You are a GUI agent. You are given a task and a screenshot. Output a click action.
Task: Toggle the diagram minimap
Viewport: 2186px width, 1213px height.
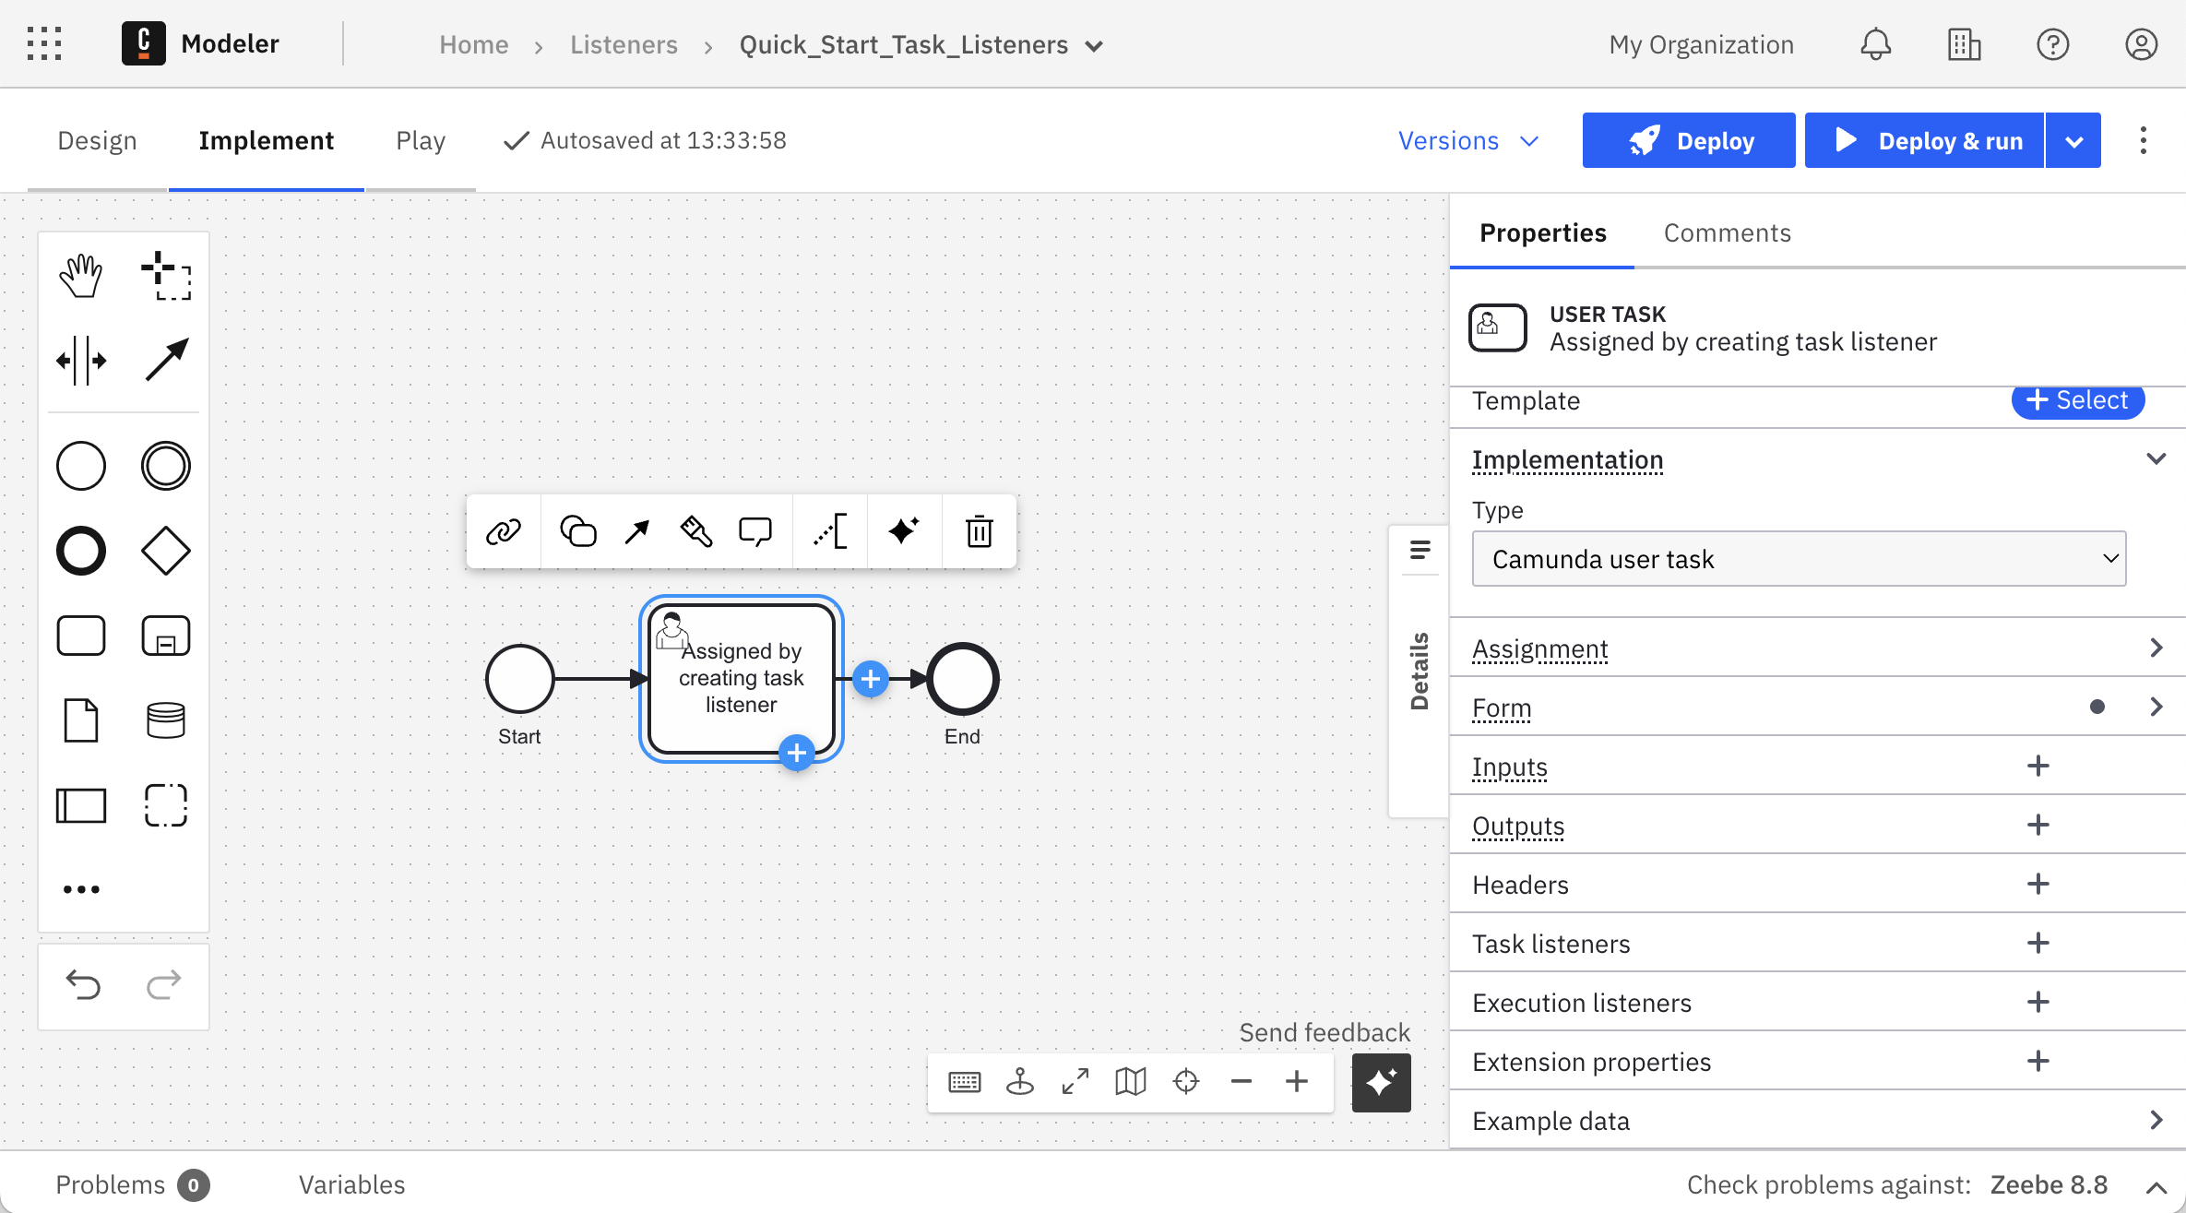(1130, 1081)
